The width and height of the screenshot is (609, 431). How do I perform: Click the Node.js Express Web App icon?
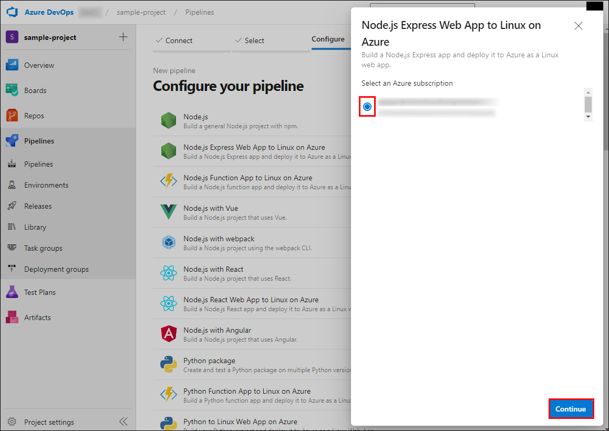tap(169, 151)
